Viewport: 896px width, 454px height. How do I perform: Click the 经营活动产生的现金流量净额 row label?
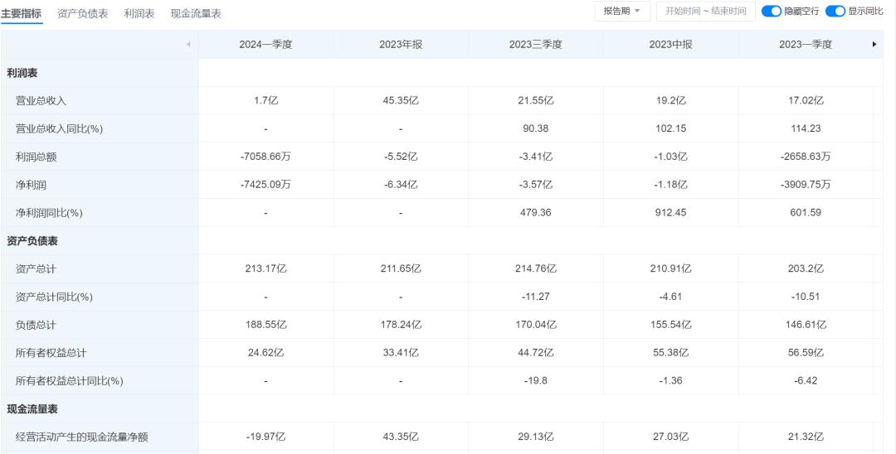pyautogui.click(x=82, y=437)
